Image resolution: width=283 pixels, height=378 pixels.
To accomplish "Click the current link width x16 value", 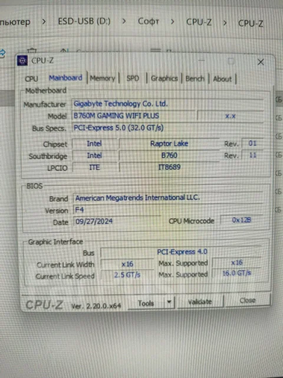I will click(127, 264).
